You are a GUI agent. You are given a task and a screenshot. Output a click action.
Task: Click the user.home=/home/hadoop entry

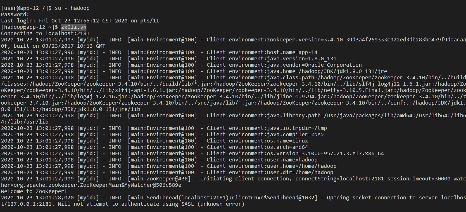(x=302, y=166)
